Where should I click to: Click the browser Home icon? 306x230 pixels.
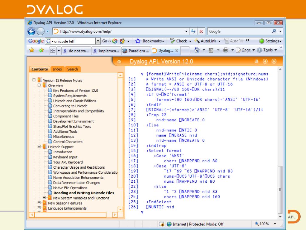[197, 50]
